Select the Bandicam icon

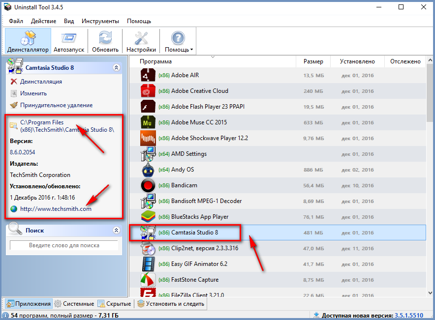pyautogui.click(x=148, y=185)
